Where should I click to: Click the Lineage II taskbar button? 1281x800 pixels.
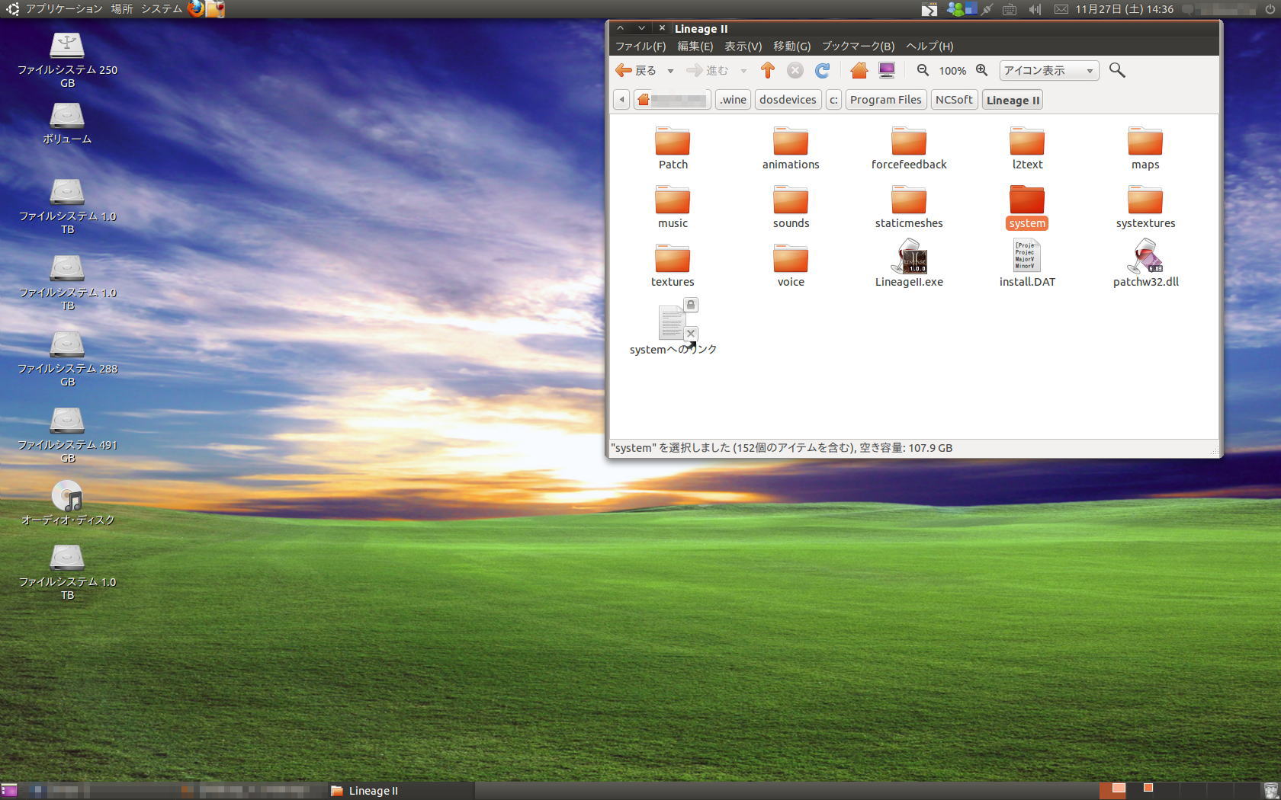[x=401, y=791]
